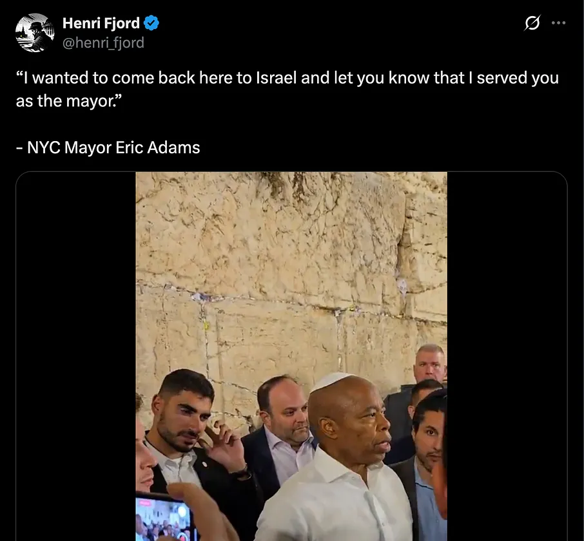Click the large stone block above the crowd
Viewport: 584px width, 541px height.
pyautogui.click(x=270, y=238)
